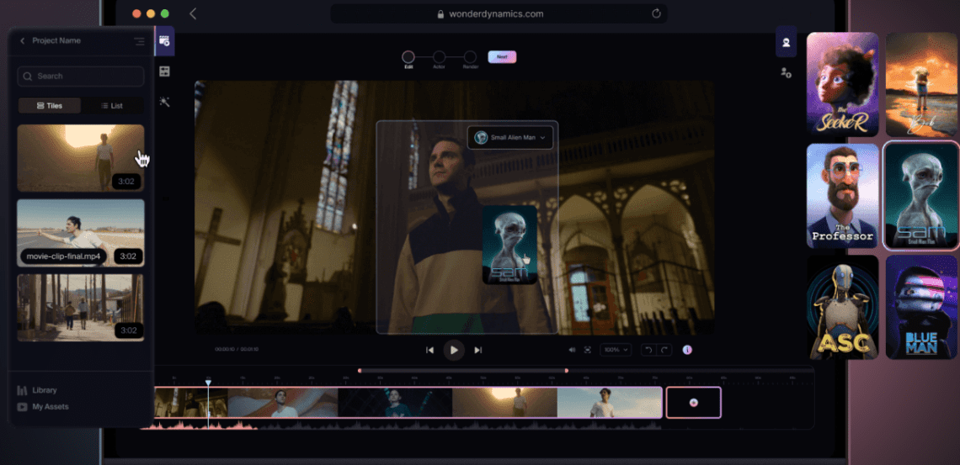Open the Library section
Viewport: 960px width, 465px height.
pyautogui.click(x=37, y=390)
